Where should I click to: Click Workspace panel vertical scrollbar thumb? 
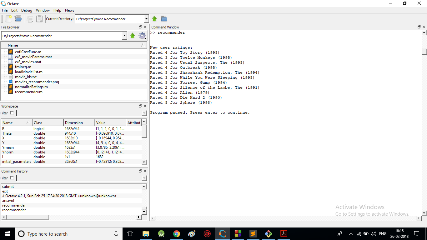[x=144, y=131]
